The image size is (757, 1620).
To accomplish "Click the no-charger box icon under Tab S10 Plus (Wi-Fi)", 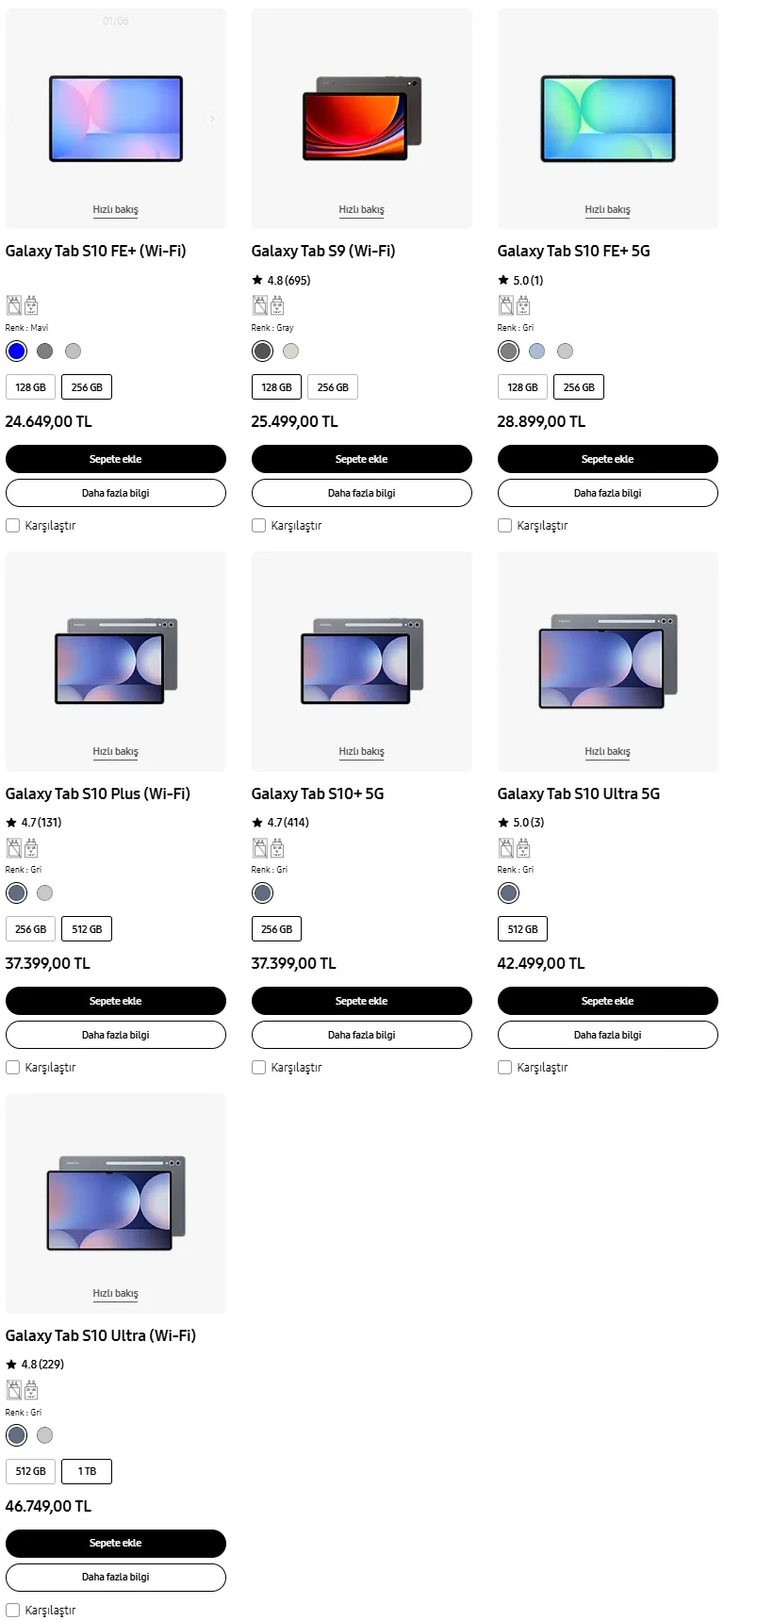I will pos(14,848).
